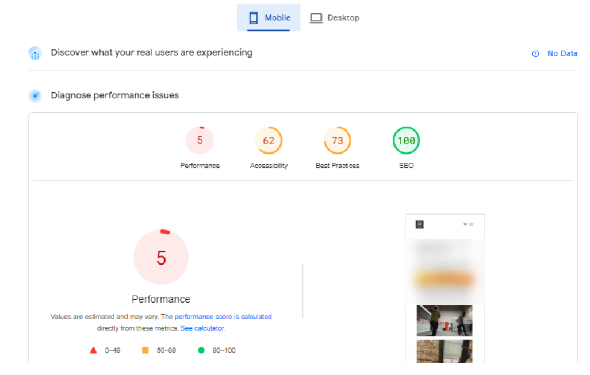This screenshot has height=375, width=590.
Task: Click Diagnose performance issues heading
Action: (115, 95)
